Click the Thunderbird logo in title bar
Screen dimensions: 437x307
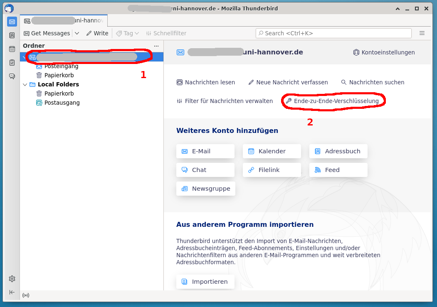pyautogui.click(x=9, y=8)
